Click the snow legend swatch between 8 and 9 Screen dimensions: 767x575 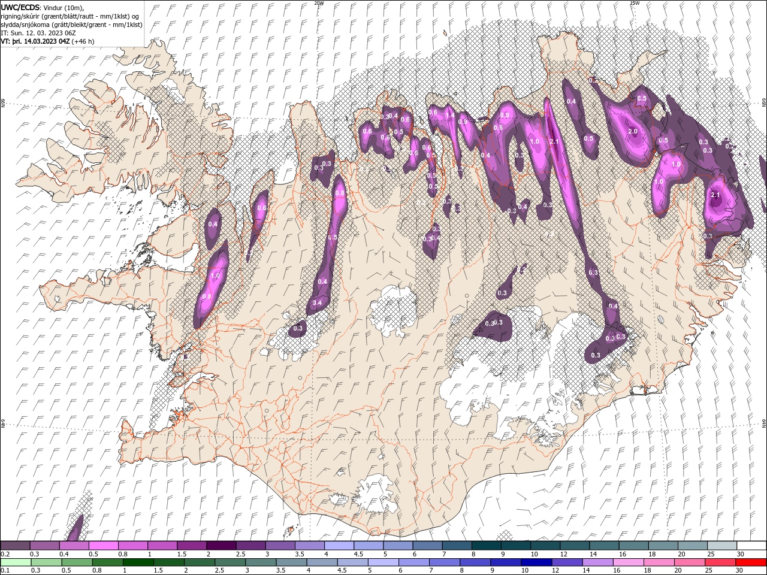pos(486,546)
